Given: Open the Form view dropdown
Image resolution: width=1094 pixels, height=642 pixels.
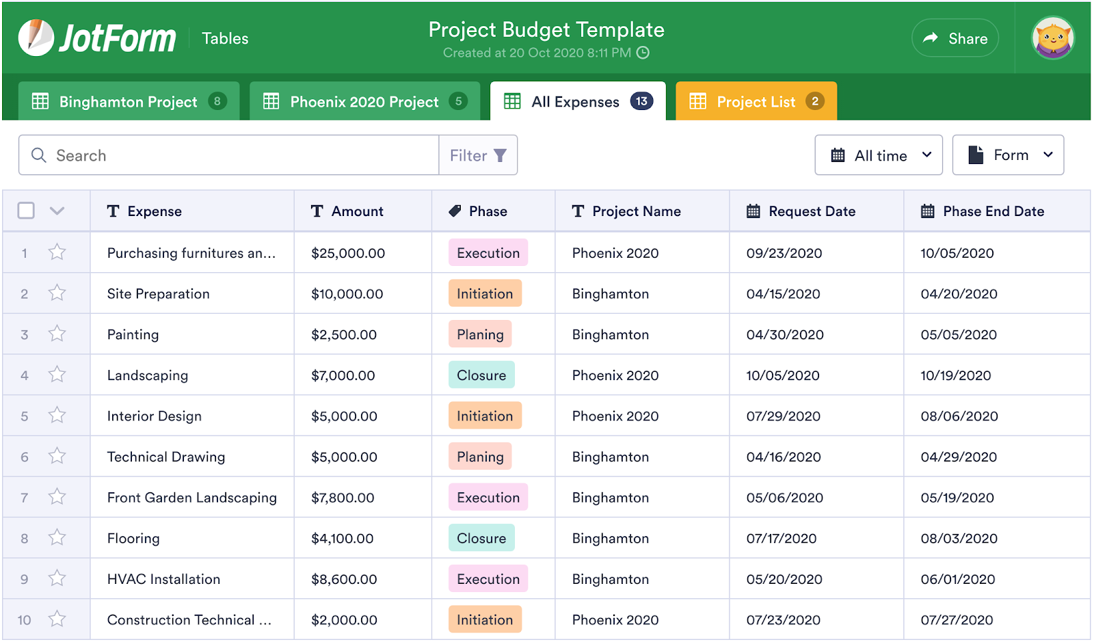Looking at the screenshot, I should 1008,155.
